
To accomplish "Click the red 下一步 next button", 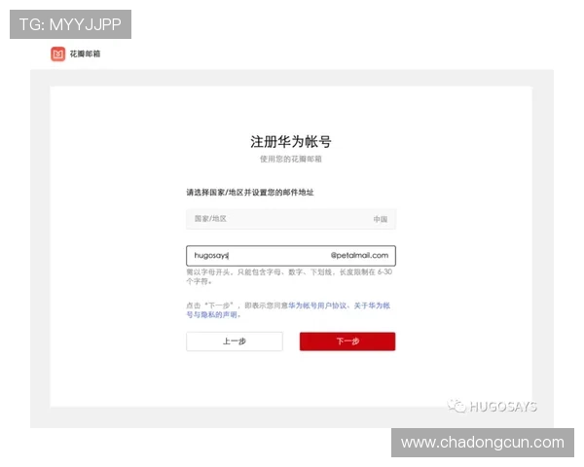I will point(347,341).
